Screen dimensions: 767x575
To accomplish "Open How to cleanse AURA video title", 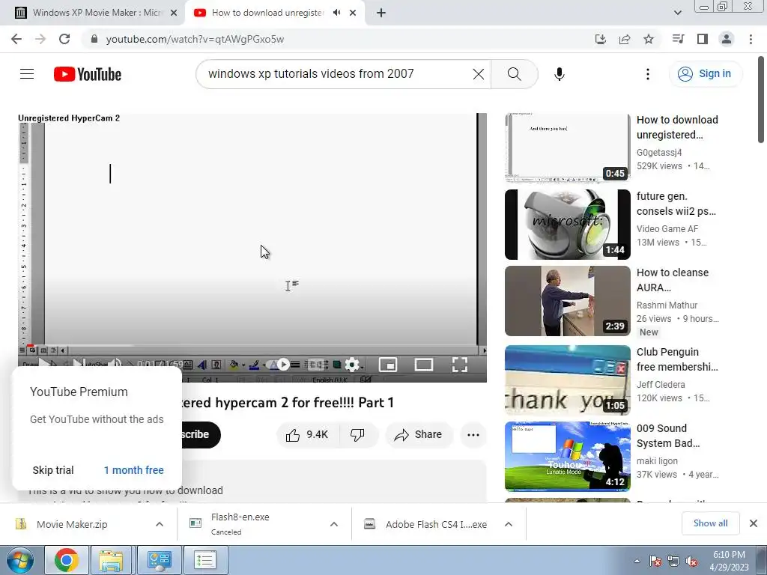I will coord(673,280).
